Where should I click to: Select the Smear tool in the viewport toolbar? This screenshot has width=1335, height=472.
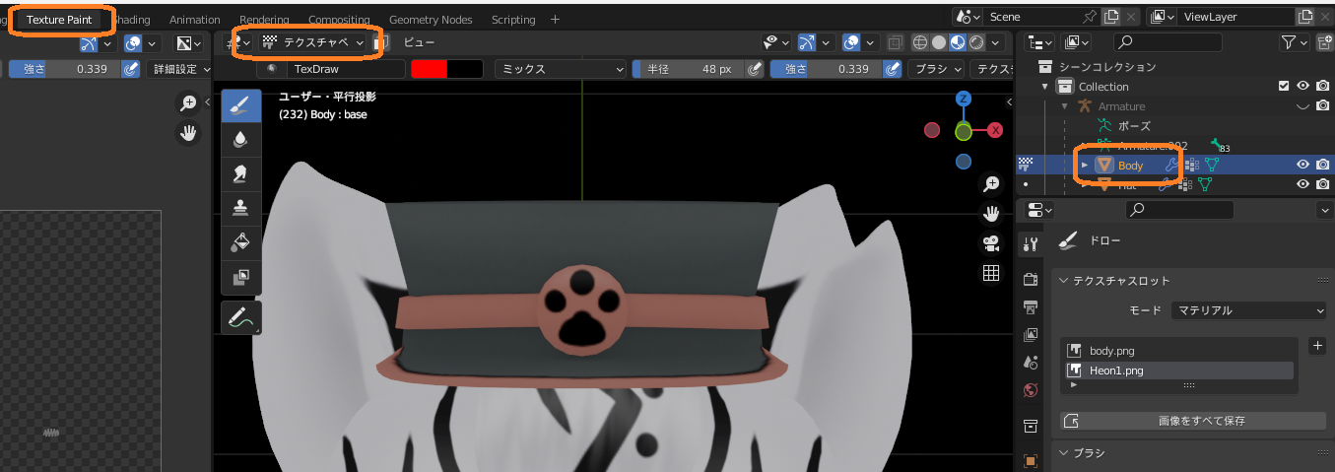241,174
